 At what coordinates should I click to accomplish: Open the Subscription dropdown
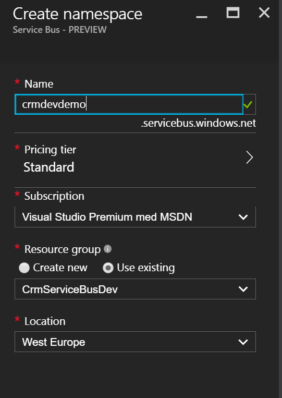pos(135,217)
